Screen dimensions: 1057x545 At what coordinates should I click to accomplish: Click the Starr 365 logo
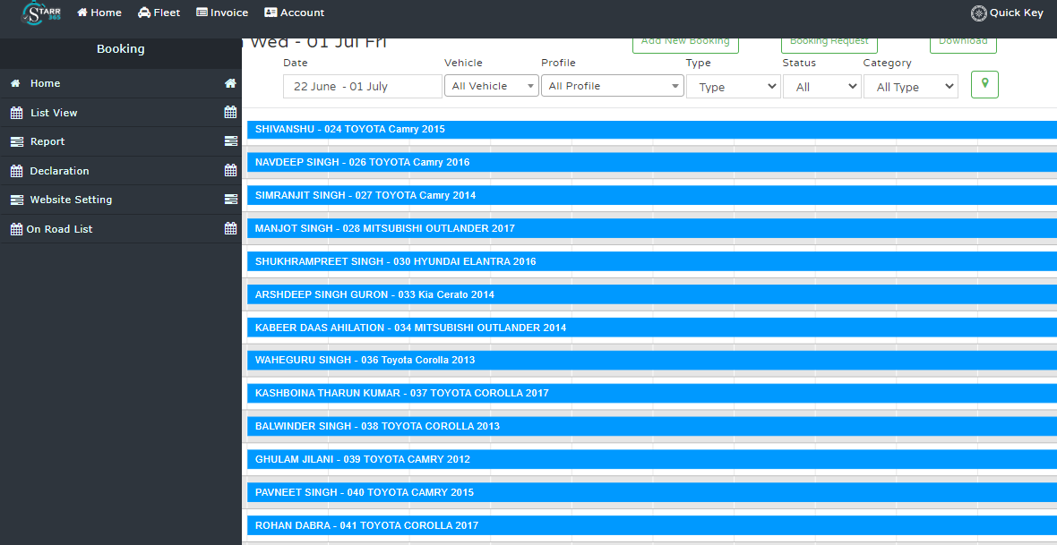[x=41, y=13]
